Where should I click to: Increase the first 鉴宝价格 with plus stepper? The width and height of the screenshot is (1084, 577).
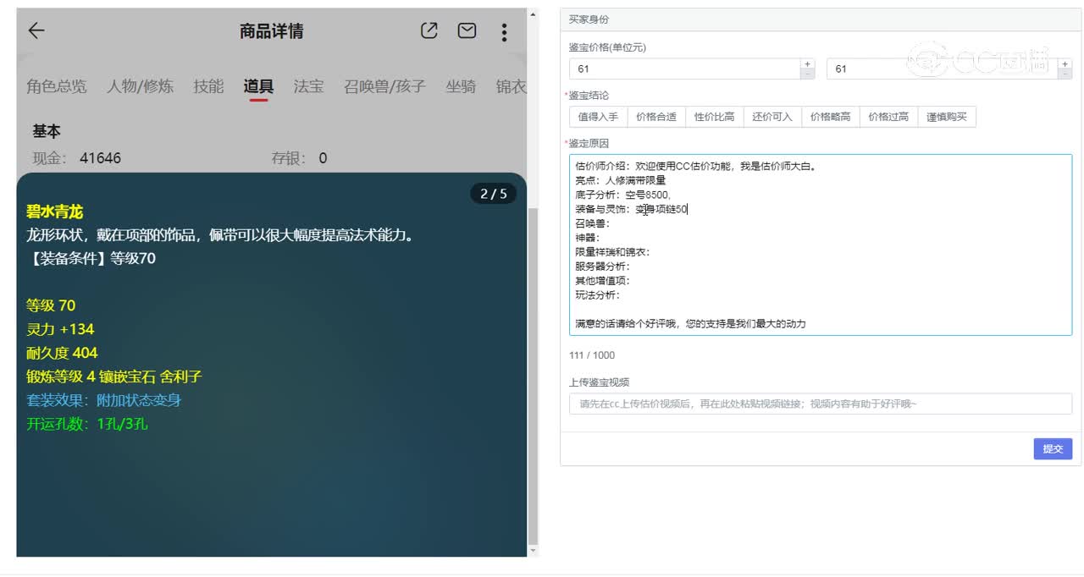coord(807,63)
